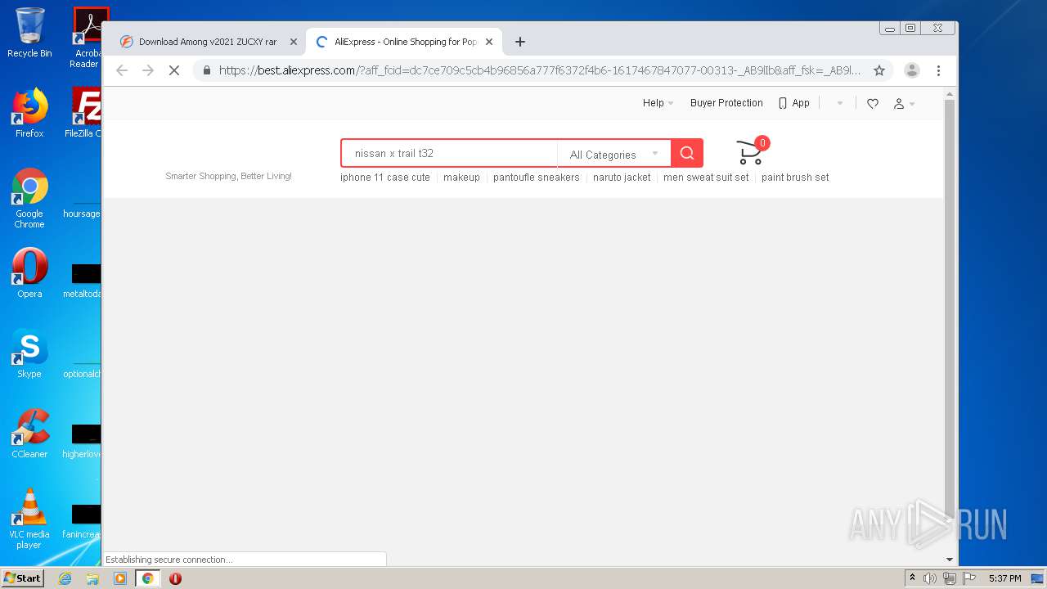The image size is (1047, 589).
Task: Click the scrollbar down arrow
Action: [x=949, y=560]
